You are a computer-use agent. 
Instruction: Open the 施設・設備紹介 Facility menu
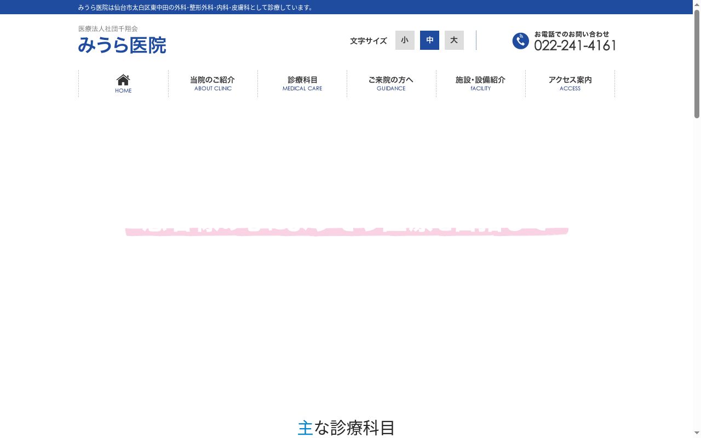pyautogui.click(x=480, y=84)
